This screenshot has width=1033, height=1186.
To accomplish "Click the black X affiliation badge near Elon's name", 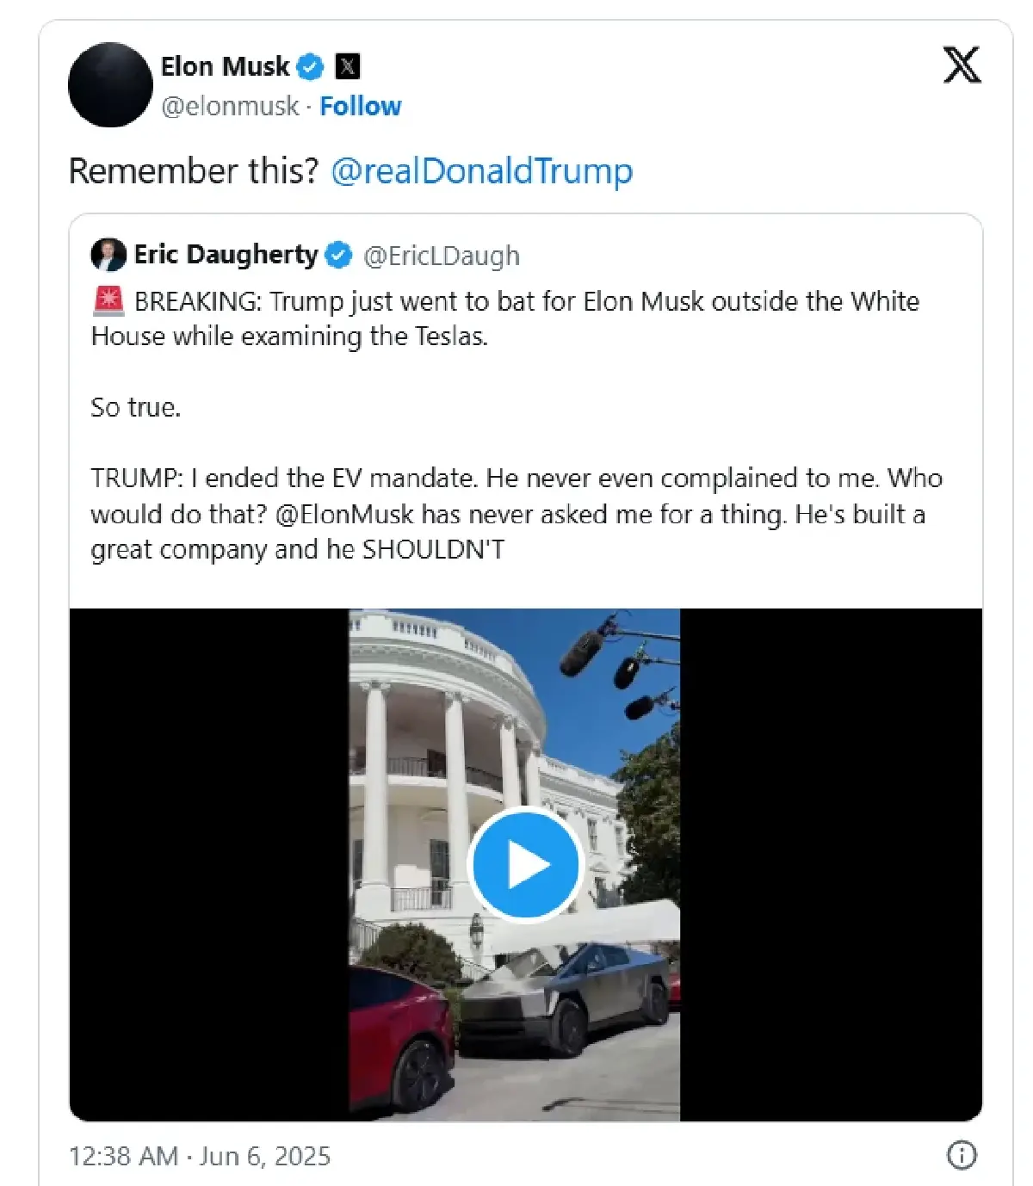I will (347, 66).
